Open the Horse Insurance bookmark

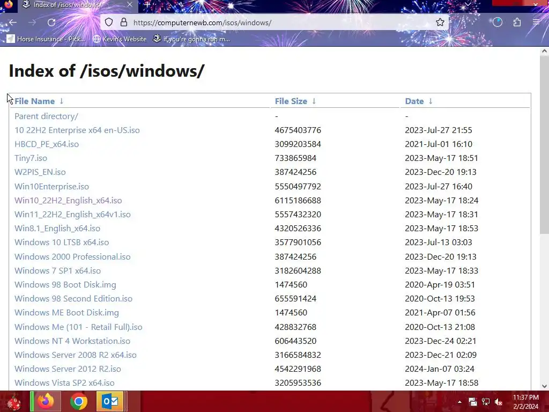(46, 39)
